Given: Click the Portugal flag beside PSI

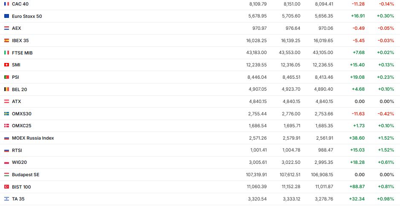Looking at the screenshot, I should (x=6, y=77).
